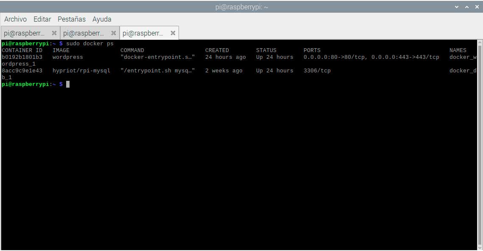Click the NAMES column header

(458, 50)
